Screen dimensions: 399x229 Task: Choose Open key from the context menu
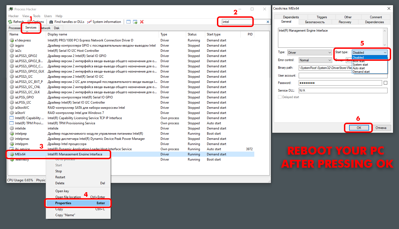[78, 191]
